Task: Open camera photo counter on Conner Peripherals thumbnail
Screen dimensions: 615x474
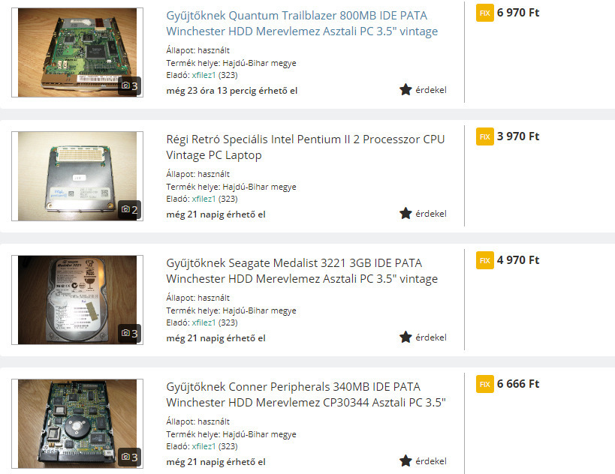Action: click(x=129, y=457)
